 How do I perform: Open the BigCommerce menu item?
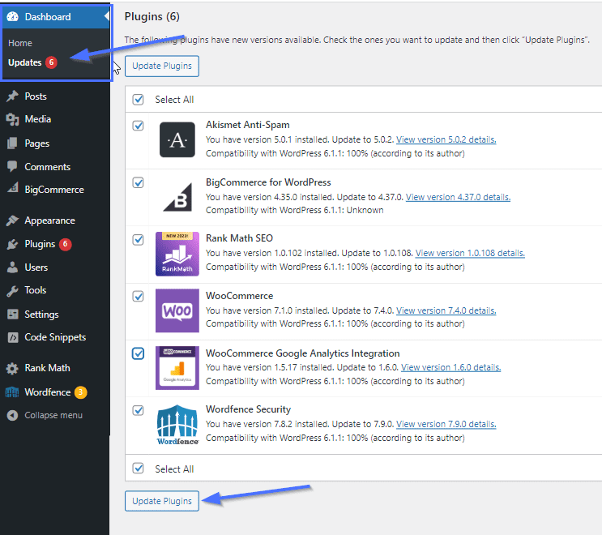click(55, 190)
